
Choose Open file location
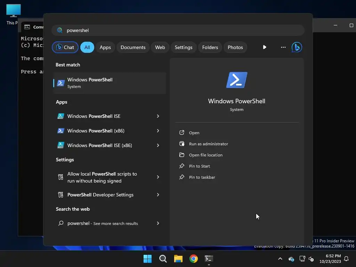point(206,155)
